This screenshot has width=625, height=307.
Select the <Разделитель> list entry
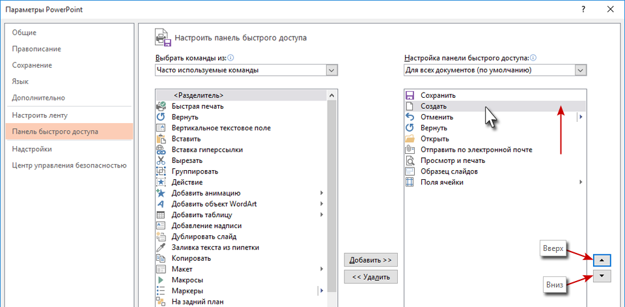pos(241,95)
